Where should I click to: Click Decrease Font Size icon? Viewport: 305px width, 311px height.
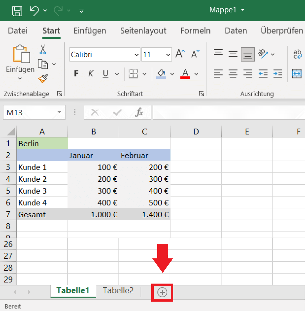tap(195, 54)
